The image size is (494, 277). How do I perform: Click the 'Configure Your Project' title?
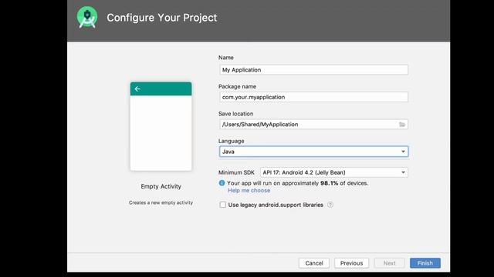pos(162,18)
